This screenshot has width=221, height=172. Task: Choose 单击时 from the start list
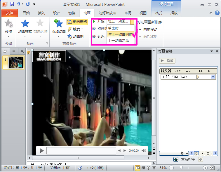(x=121, y=28)
